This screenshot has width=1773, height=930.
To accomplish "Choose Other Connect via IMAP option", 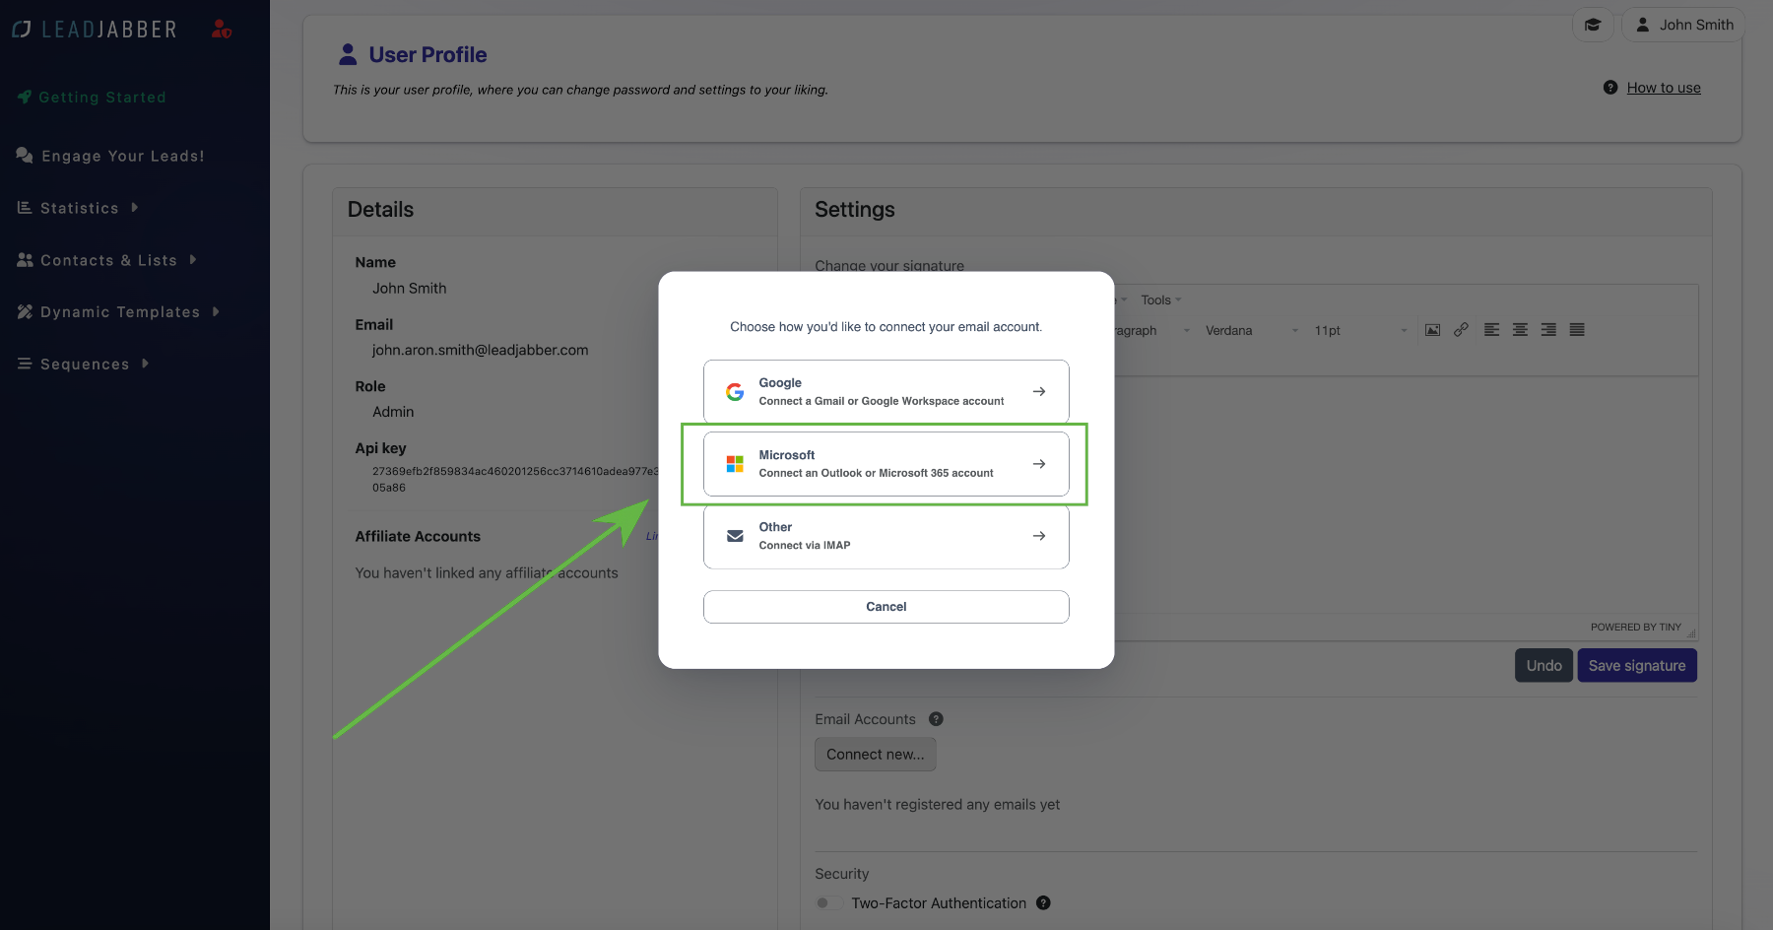I will coord(886,536).
